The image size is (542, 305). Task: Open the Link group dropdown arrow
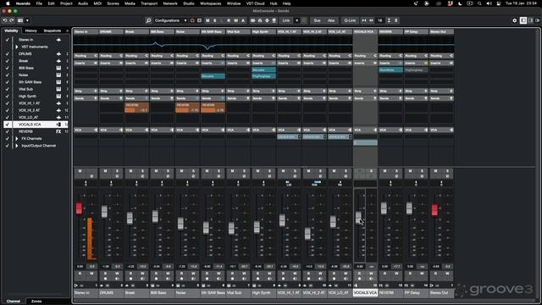(x=296, y=20)
